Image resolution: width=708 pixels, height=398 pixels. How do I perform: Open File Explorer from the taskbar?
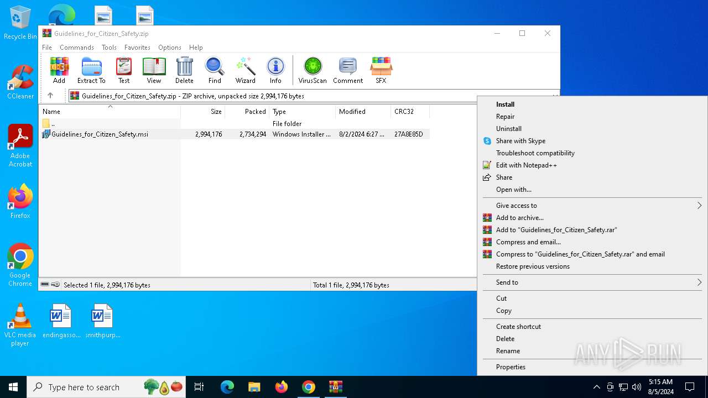254,387
